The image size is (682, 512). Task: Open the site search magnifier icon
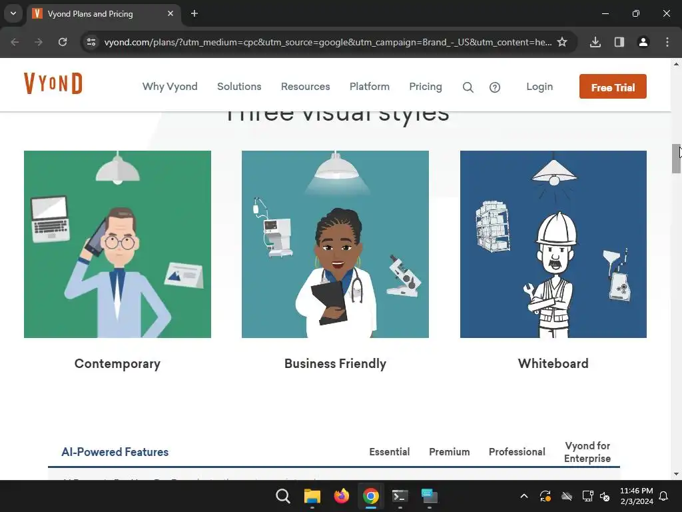click(468, 87)
